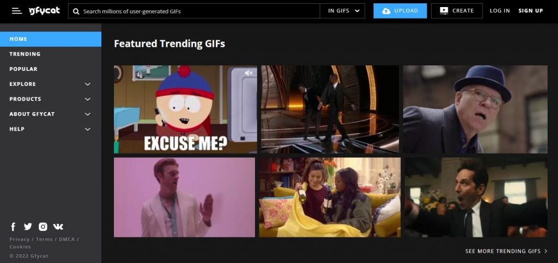558x263 pixels.
Task: Click the Upload button
Action: (x=400, y=11)
